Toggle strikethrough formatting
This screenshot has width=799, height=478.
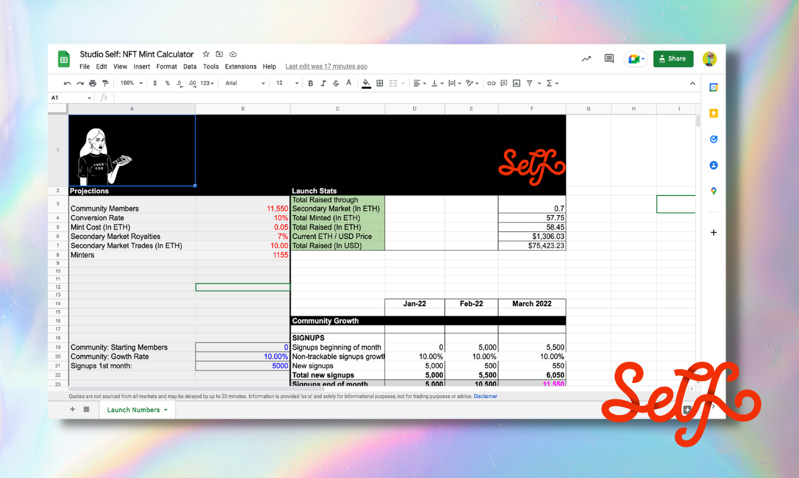point(336,83)
